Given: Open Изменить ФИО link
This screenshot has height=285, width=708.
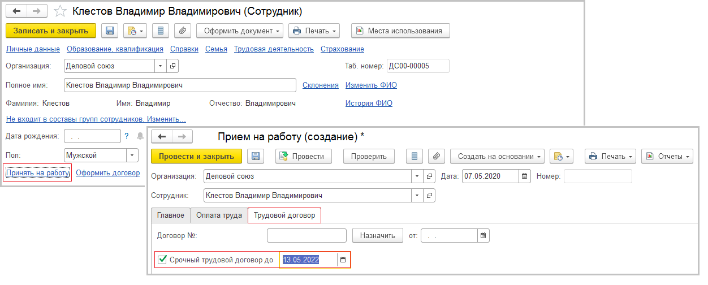Looking at the screenshot, I should pos(371,85).
